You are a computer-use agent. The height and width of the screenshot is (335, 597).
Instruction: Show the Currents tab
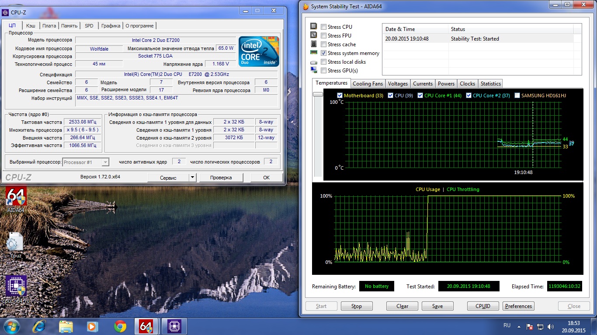coord(423,84)
